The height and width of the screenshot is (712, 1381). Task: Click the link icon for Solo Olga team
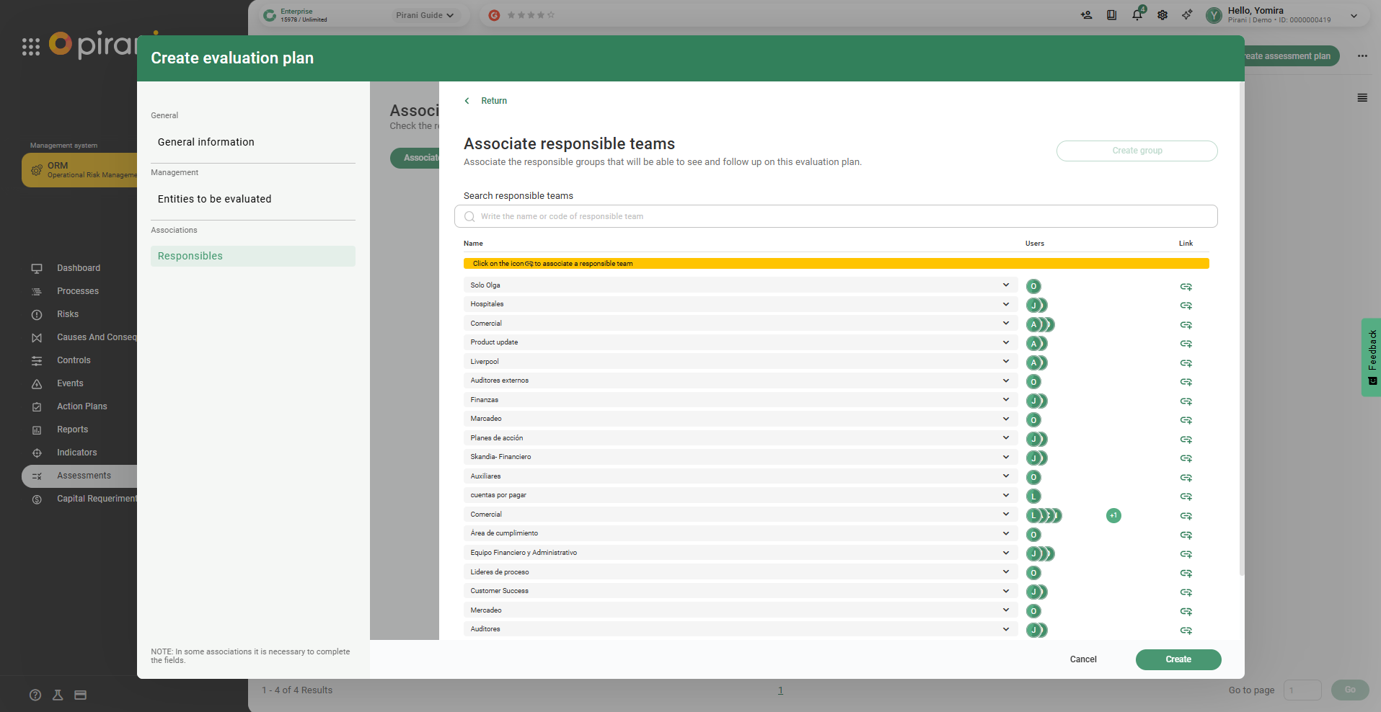1186,287
